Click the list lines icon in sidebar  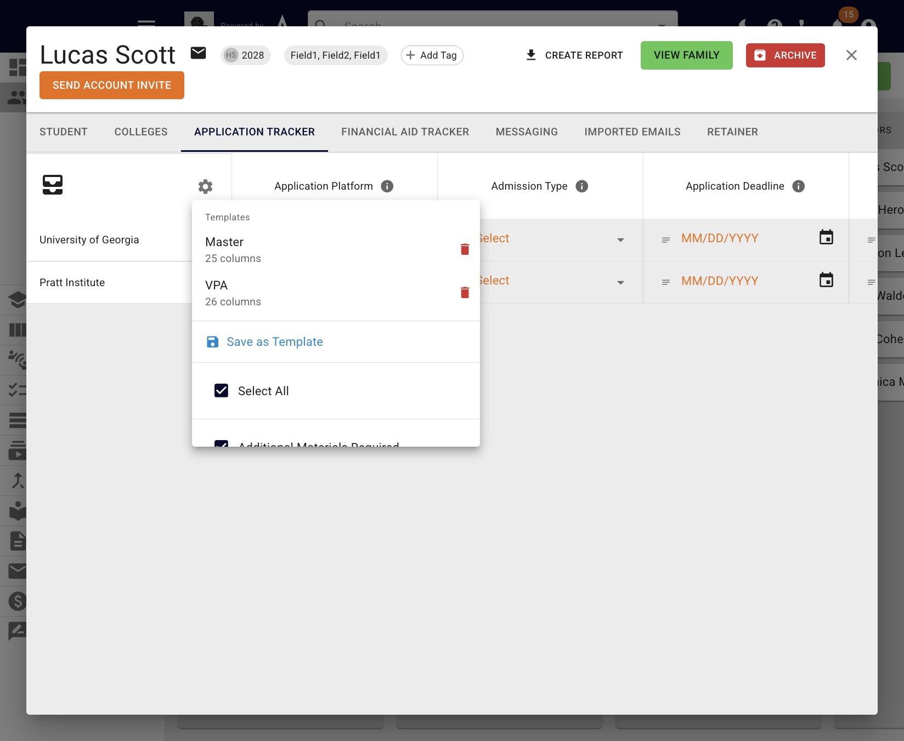(x=17, y=420)
